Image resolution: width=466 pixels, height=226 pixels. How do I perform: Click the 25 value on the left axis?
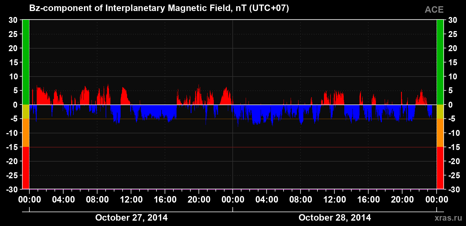coord(13,34)
